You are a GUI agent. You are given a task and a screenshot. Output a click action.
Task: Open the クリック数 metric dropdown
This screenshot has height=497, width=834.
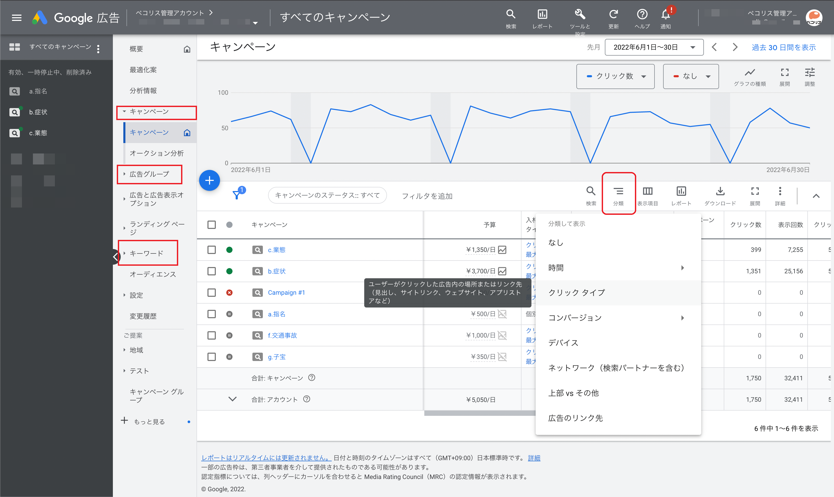615,76
